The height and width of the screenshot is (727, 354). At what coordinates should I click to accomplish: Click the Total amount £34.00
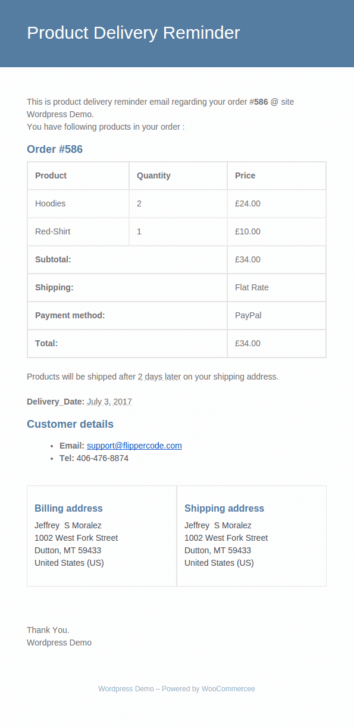tap(248, 343)
